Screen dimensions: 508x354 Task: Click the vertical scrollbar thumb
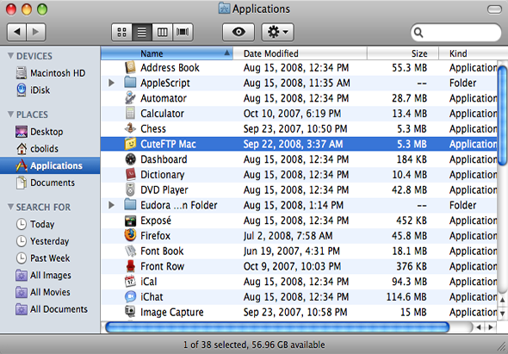click(503, 115)
